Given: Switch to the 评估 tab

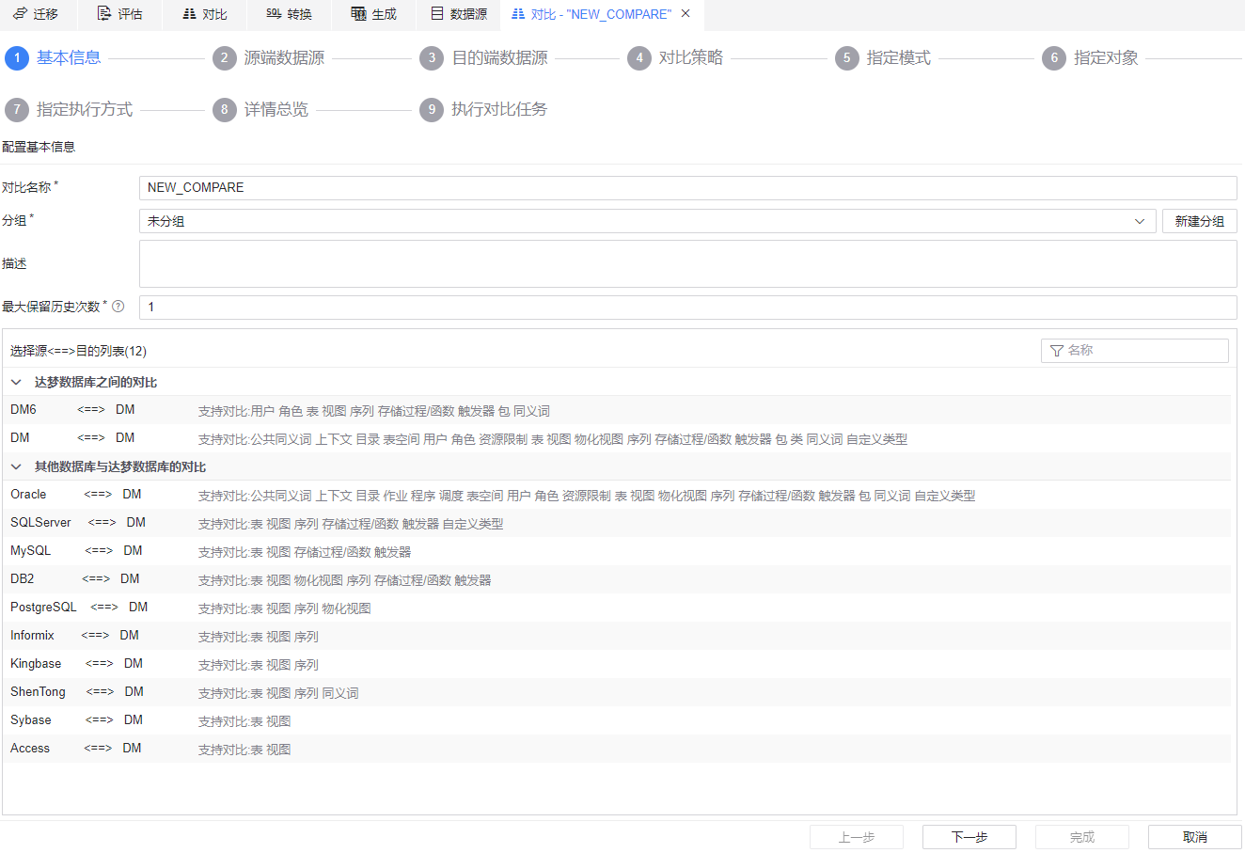Looking at the screenshot, I should (x=120, y=14).
